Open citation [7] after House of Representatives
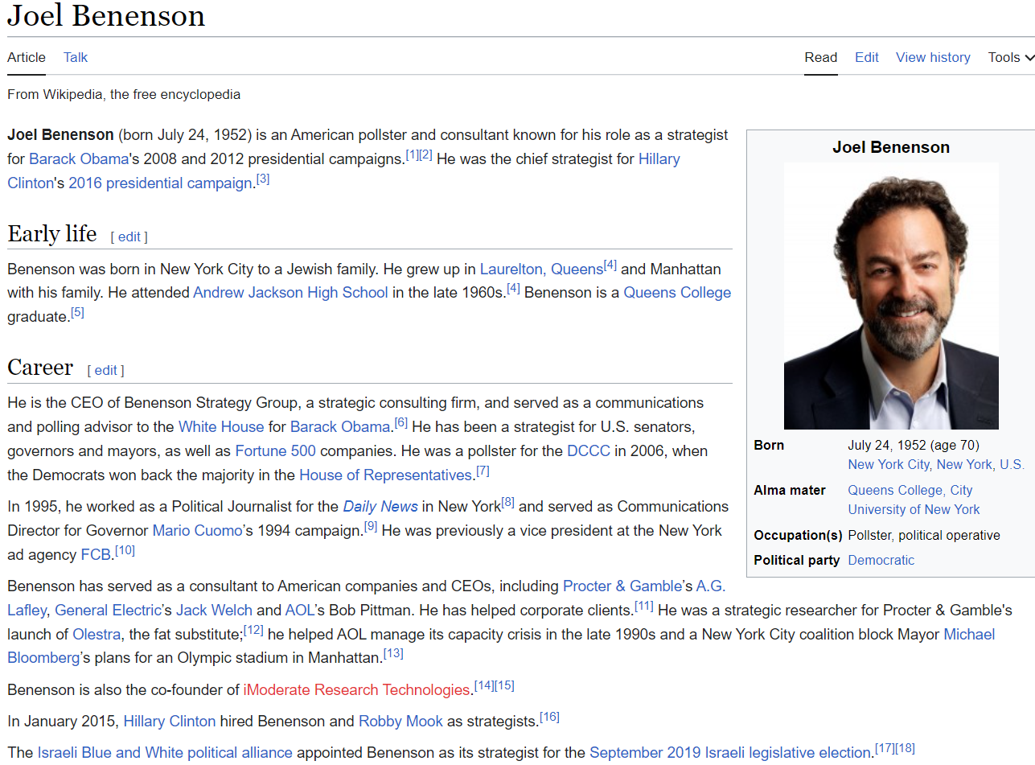The width and height of the screenshot is (1035, 765). [483, 470]
